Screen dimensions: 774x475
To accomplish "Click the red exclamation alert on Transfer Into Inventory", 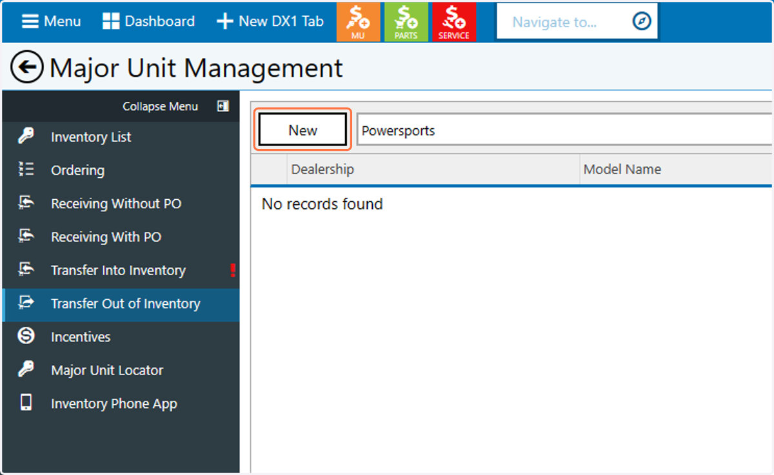I will (233, 270).
